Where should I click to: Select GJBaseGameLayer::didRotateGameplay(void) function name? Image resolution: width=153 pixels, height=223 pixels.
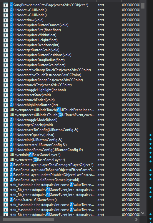(x=44, y=180)
